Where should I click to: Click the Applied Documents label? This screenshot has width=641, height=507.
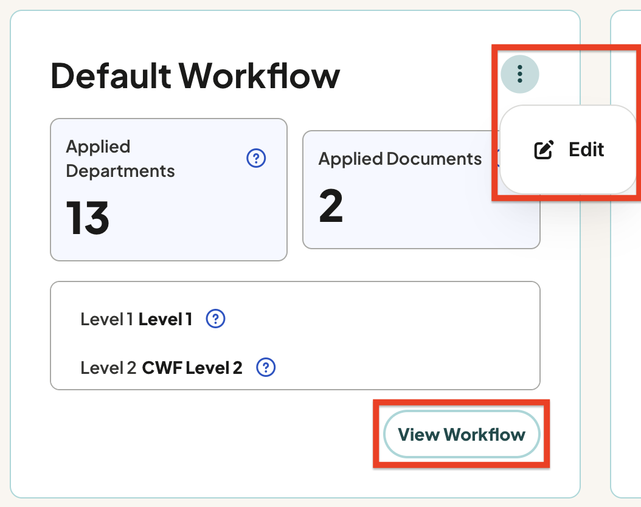click(400, 159)
